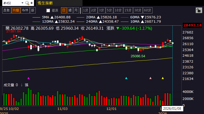Click the green down arrow by 成交量
The height and width of the screenshot is (114, 204).
pyautogui.click(x=22, y=85)
